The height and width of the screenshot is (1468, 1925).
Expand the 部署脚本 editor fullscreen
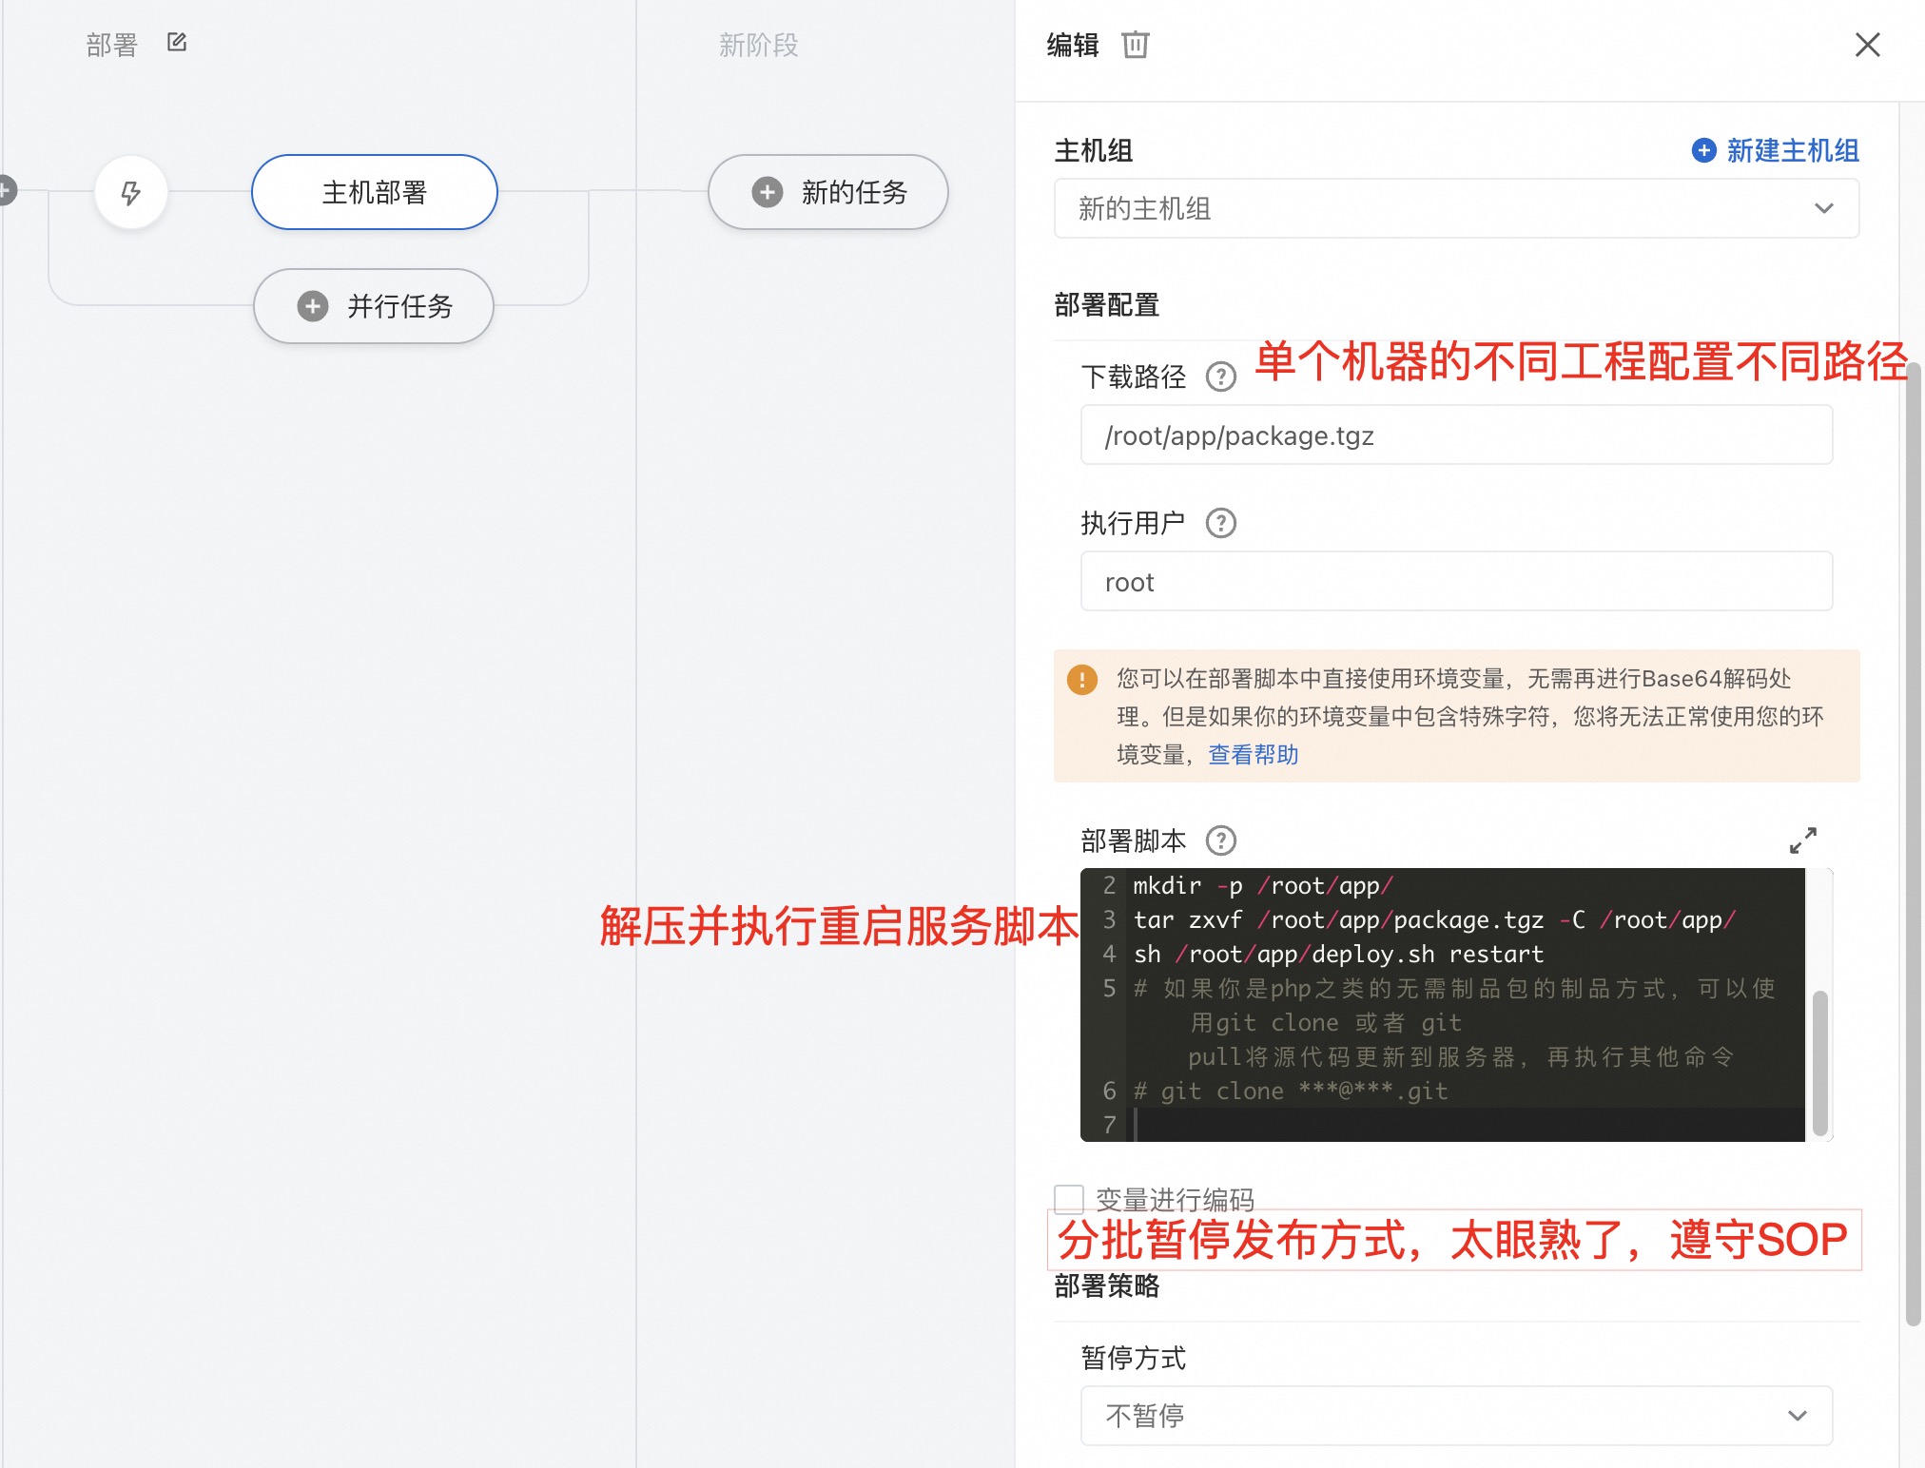[1803, 840]
